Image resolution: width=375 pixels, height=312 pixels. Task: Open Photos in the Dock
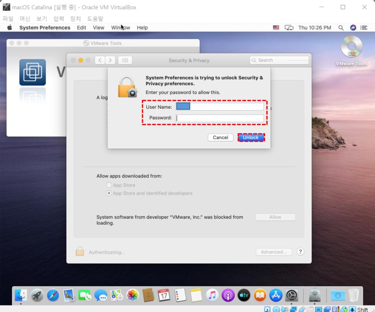133,295
